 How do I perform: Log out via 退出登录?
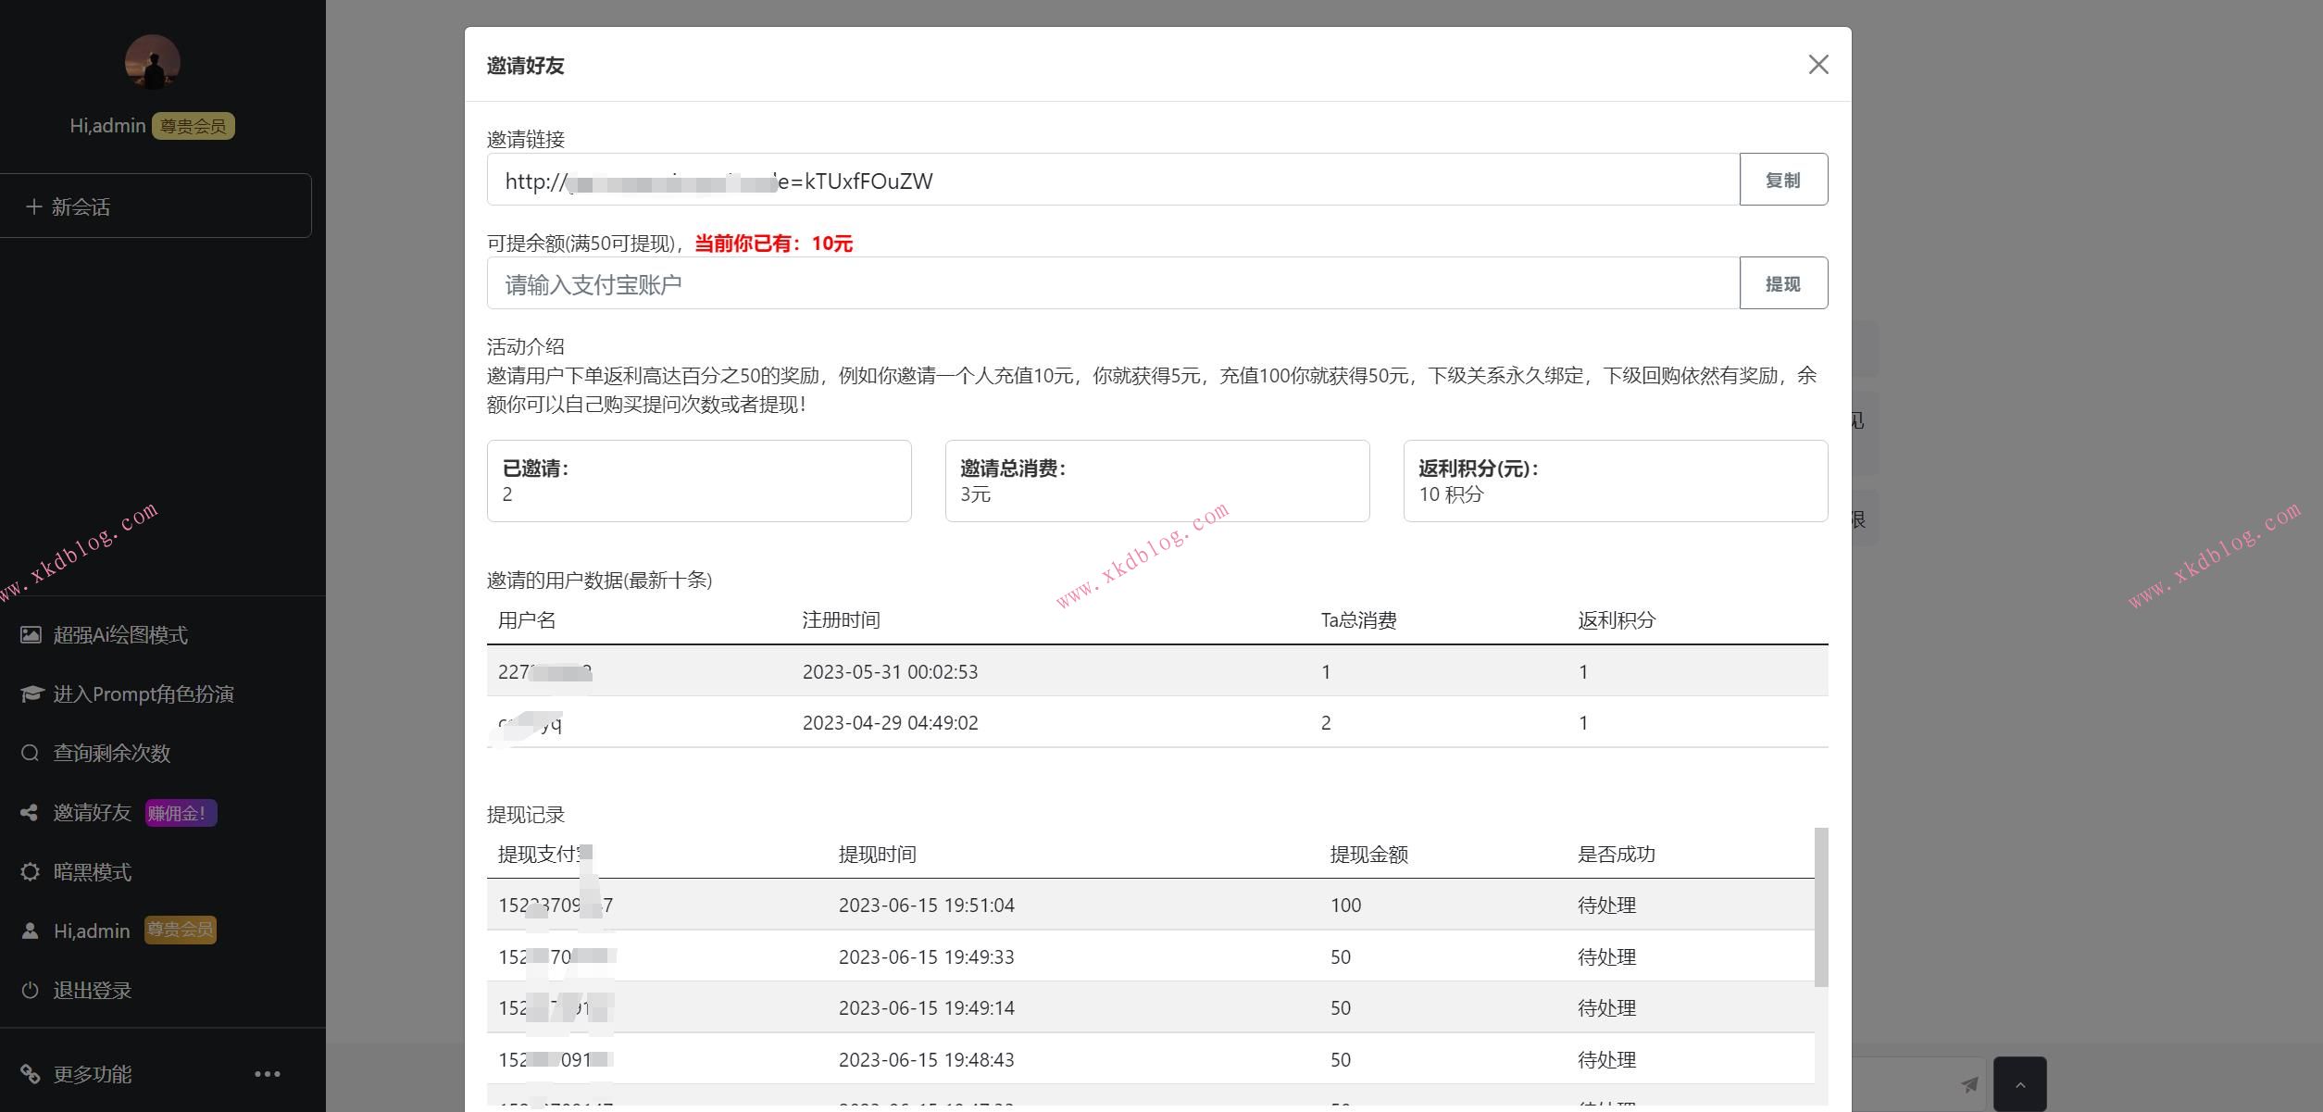click(92, 990)
